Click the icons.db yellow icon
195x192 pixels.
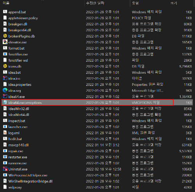(x=5, y=66)
